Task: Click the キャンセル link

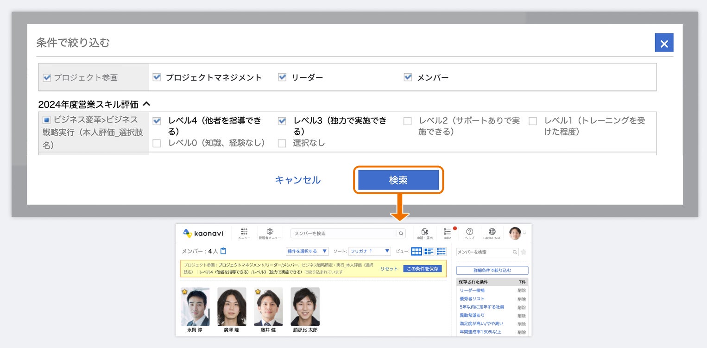Action: point(298,180)
